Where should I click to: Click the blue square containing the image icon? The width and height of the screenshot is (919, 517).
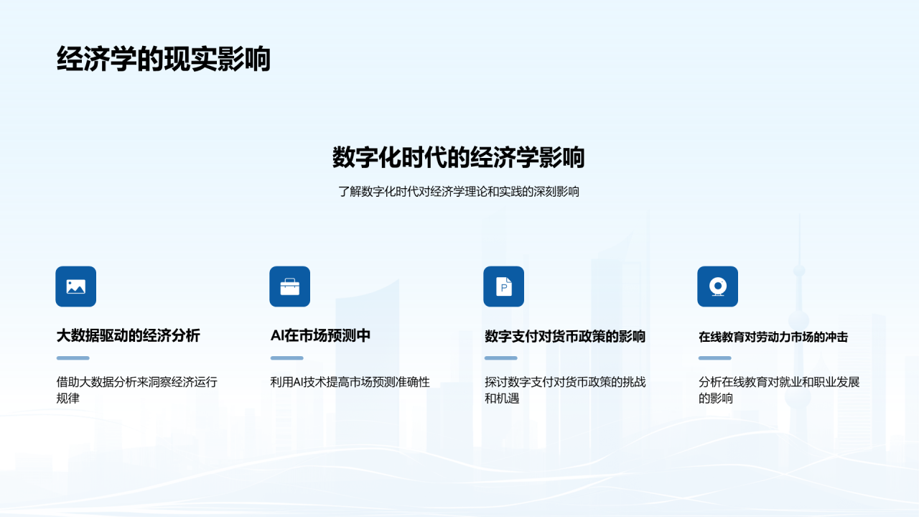click(75, 286)
